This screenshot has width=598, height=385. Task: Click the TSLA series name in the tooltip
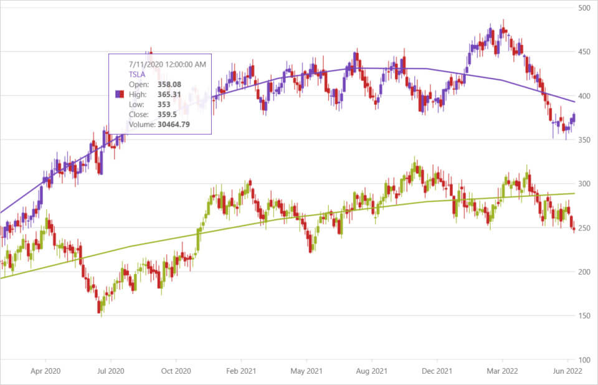pyautogui.click(x=137, y=74)
